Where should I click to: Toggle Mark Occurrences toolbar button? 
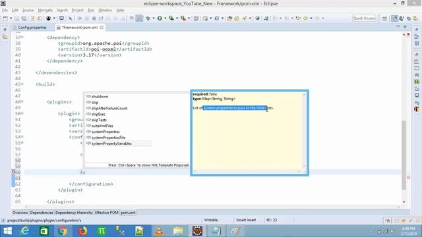coord(139,18)
